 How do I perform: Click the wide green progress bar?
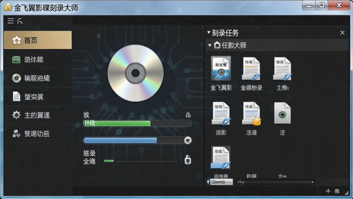point(137,123)
